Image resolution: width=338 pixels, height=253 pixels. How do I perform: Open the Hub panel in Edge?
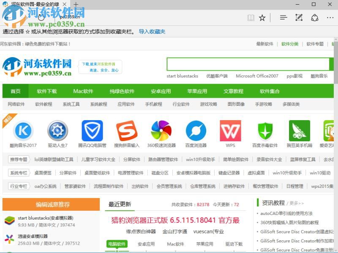[x=283, y=18]
